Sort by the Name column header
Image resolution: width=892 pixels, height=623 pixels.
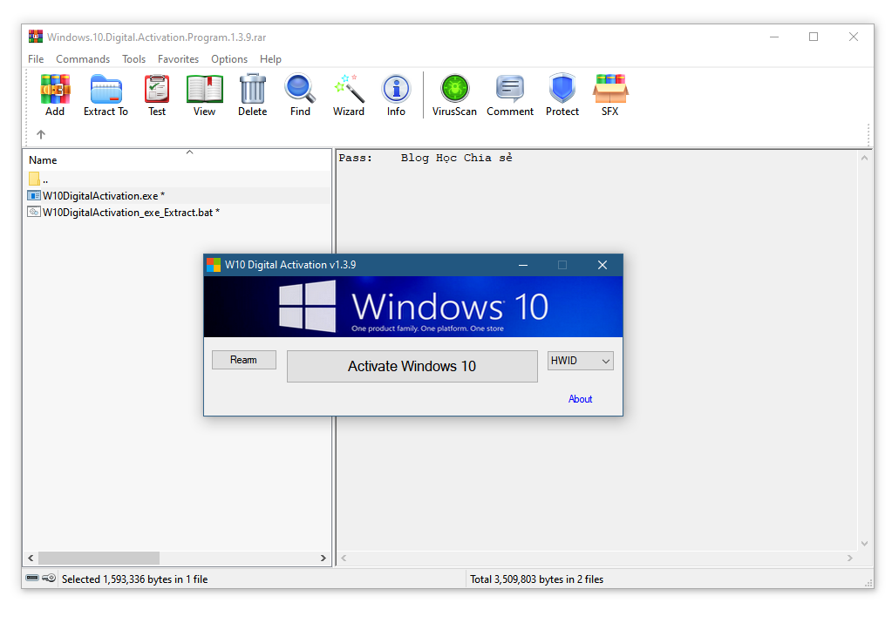coord(176,160)
